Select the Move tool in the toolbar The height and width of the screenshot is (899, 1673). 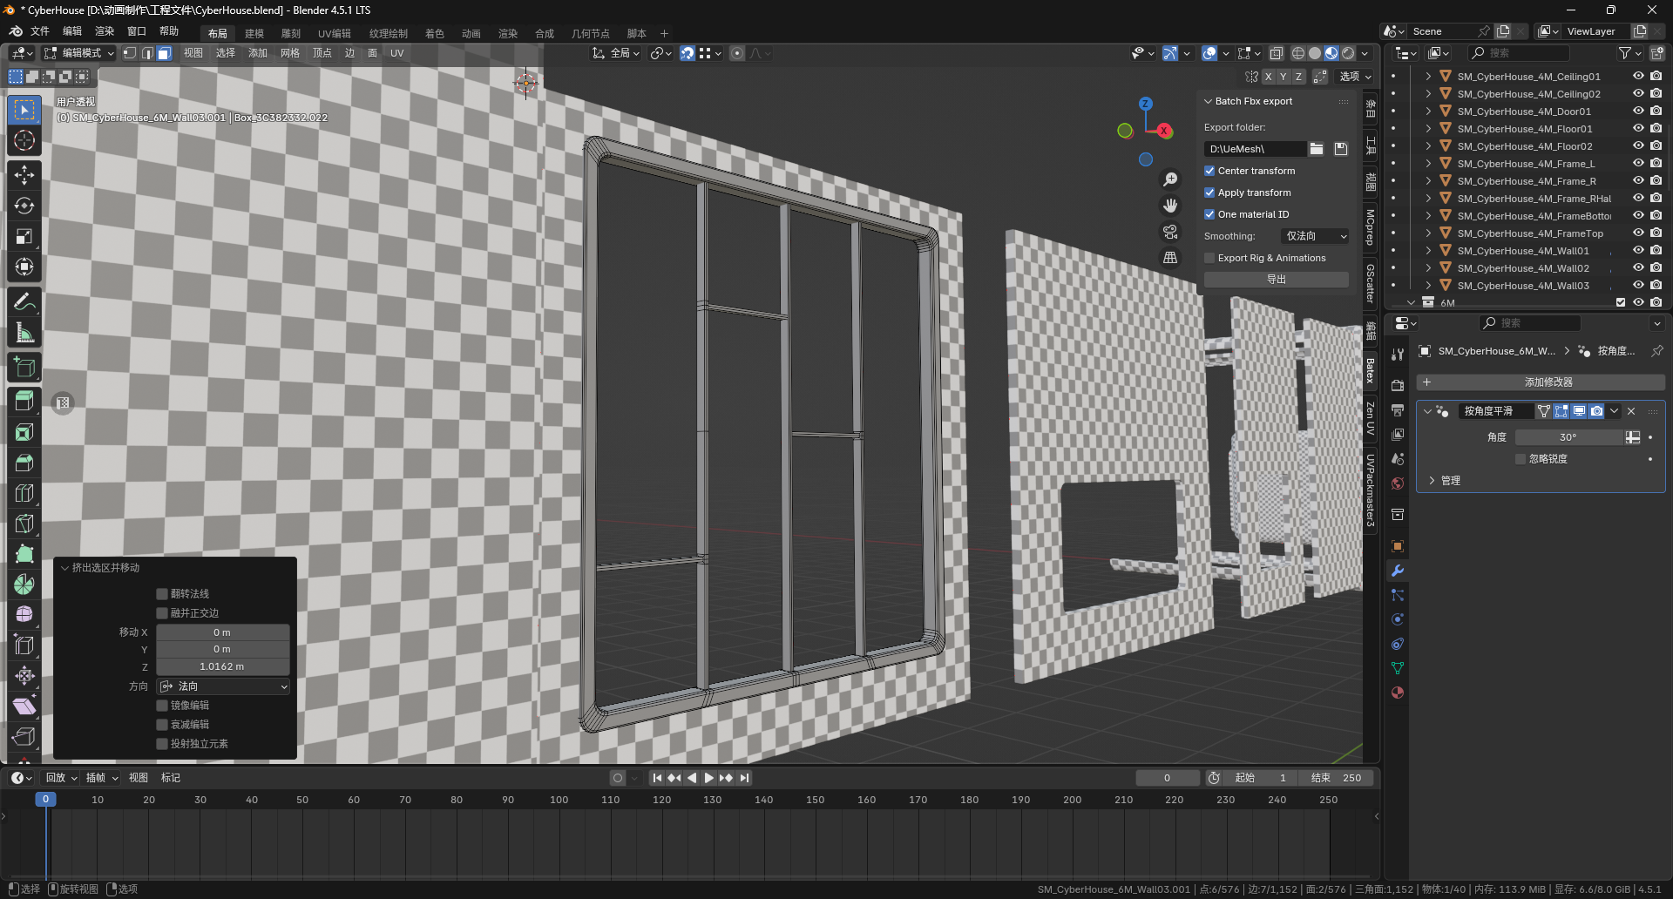pyautogui.click(x=24, y=175)
